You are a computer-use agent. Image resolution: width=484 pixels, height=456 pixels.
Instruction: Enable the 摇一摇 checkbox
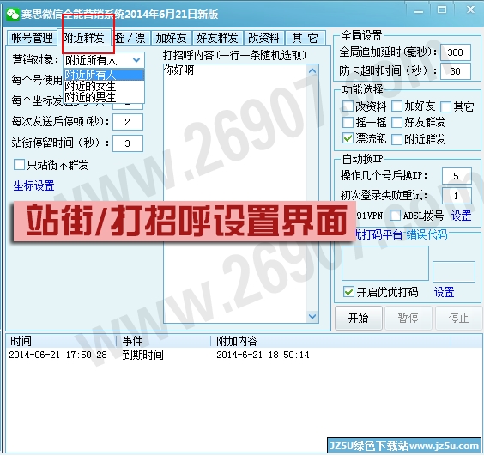click(348, 122)
